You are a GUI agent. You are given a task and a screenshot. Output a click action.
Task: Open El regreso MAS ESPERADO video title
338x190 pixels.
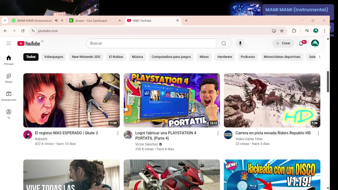(66, 133)
